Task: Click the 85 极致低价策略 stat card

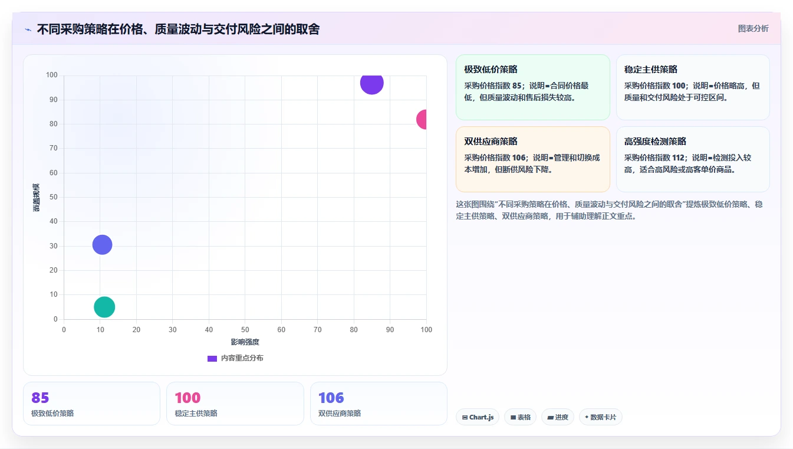Action: [91, 404]
